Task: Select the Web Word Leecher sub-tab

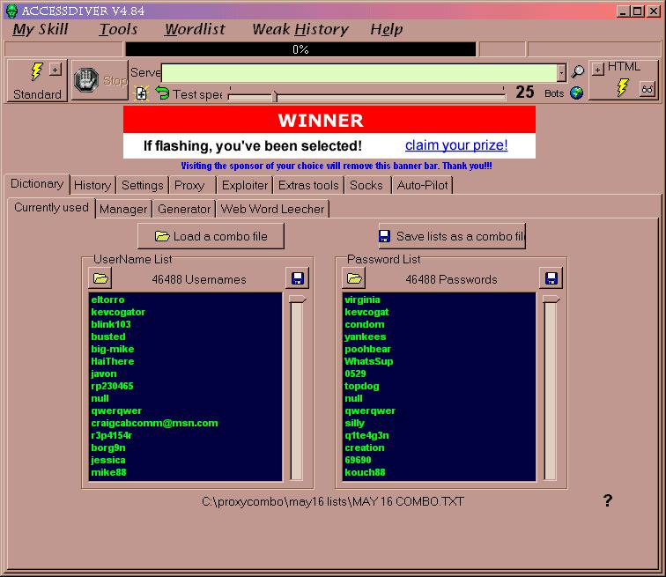Action: (273, 210)
